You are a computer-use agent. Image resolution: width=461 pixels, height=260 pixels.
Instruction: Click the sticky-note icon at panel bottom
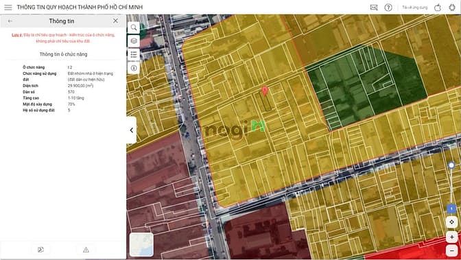coord(40,250)
